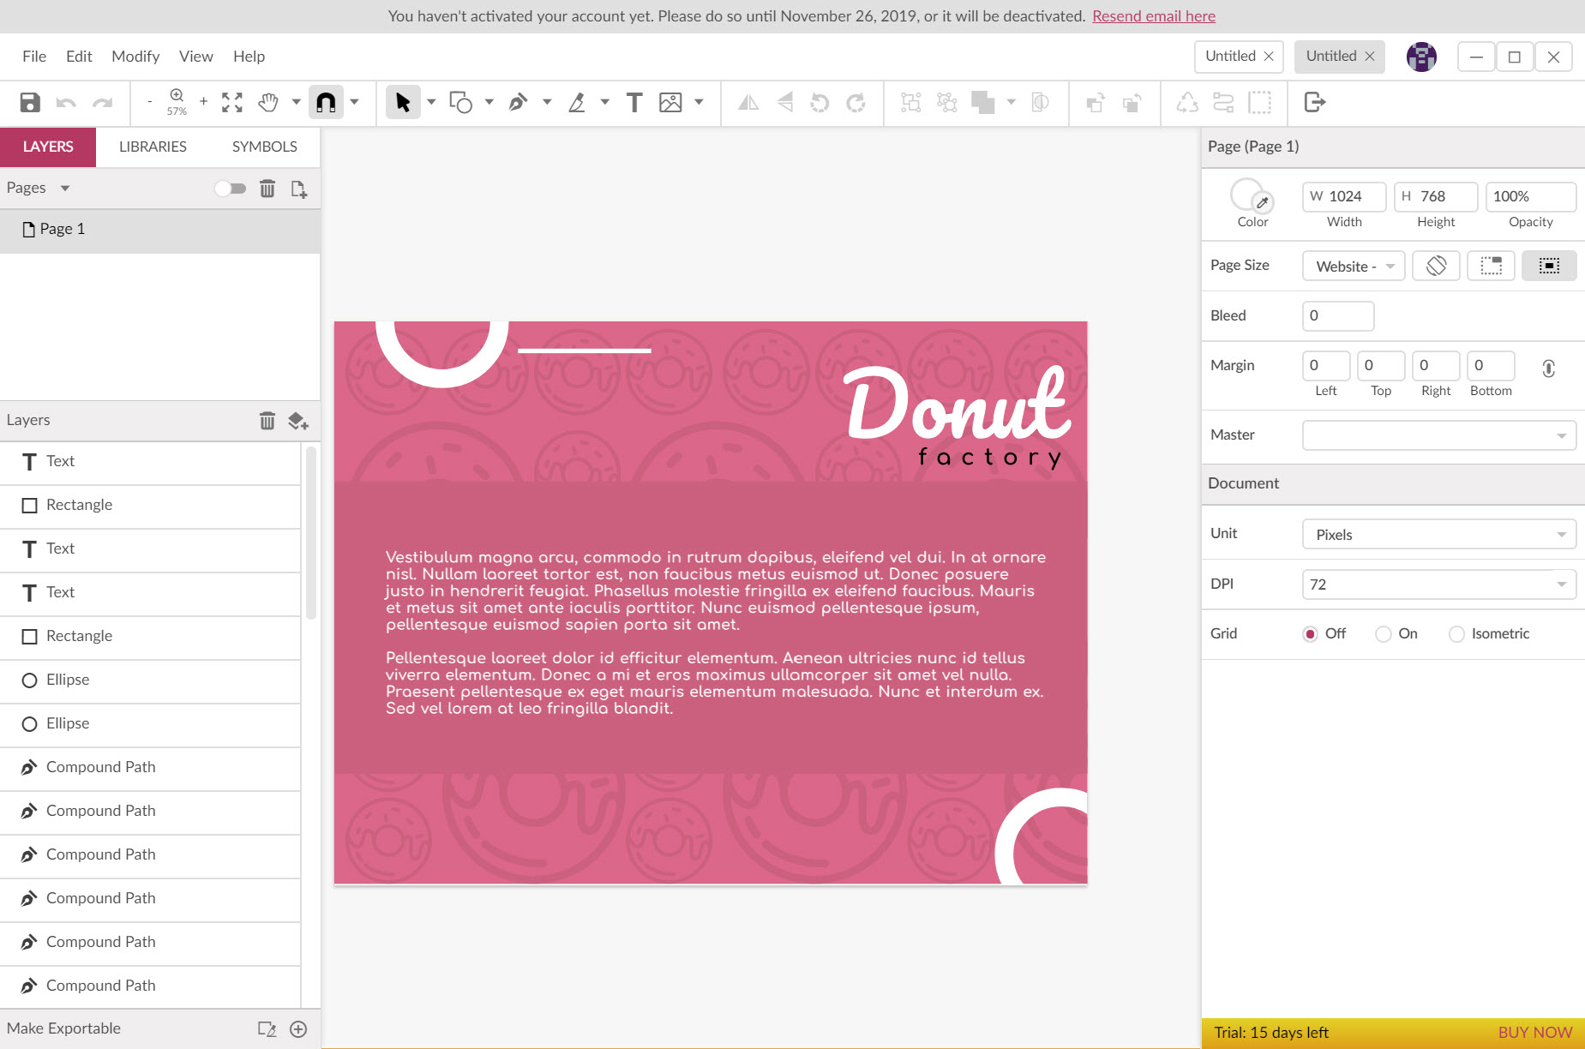
Task: Click the rotate clockwise icon
Action: 856,103
